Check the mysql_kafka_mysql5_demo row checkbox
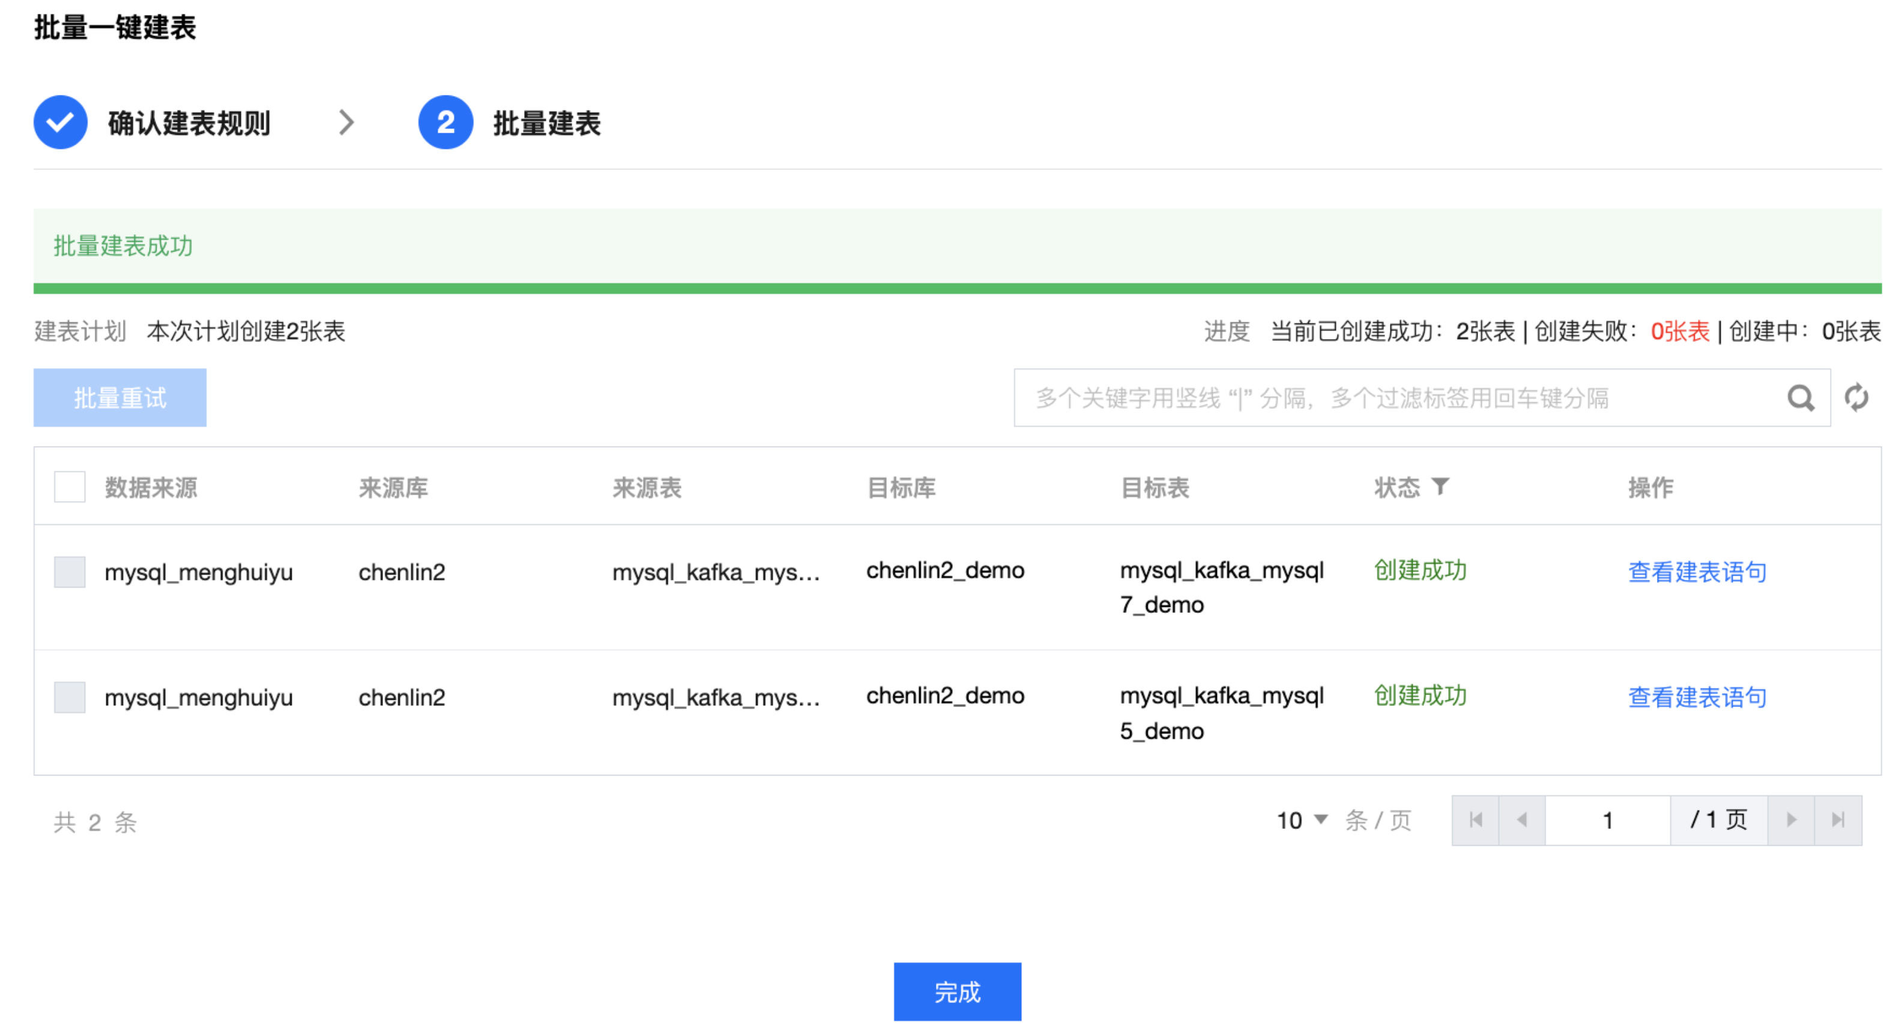 70,698
